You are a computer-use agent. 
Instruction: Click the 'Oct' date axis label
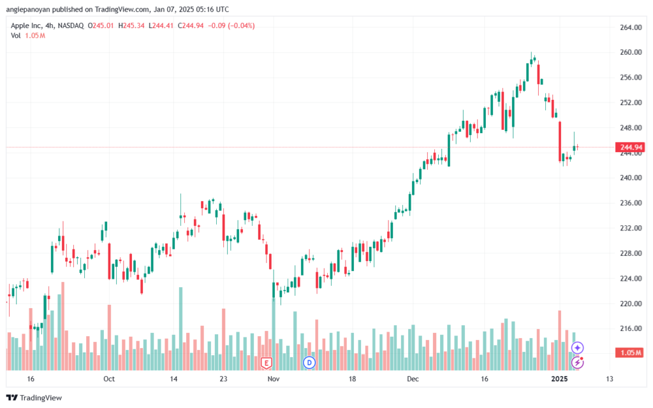[x=109, y=379]
